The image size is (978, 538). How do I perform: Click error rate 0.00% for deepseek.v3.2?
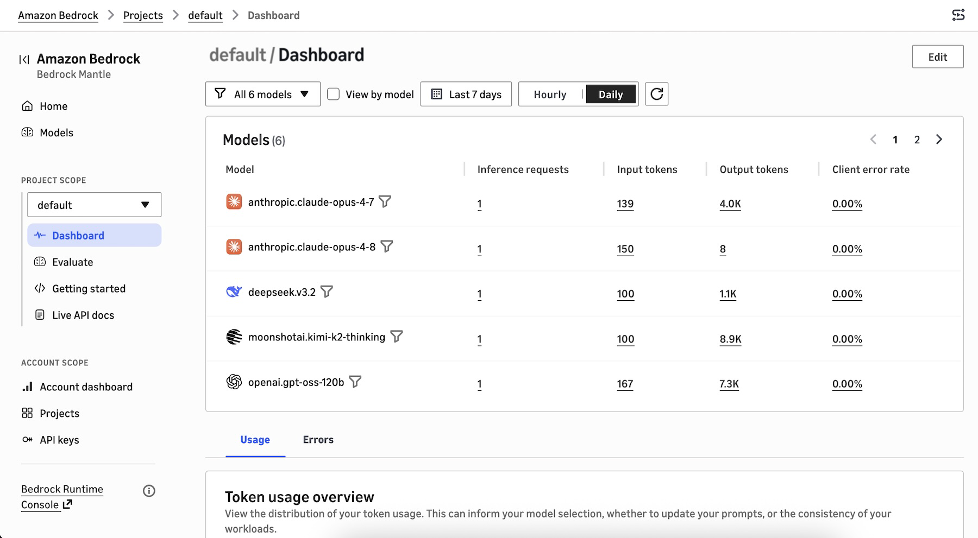pos(847,294)
